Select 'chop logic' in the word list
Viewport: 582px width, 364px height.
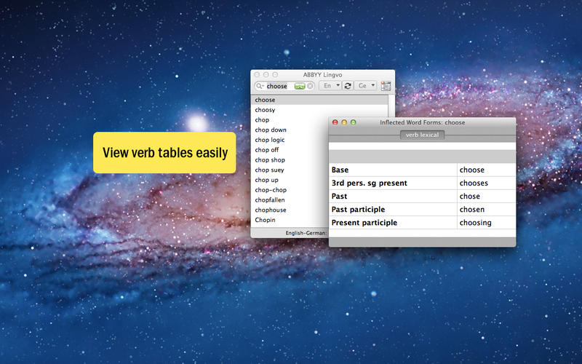point(270,140)
